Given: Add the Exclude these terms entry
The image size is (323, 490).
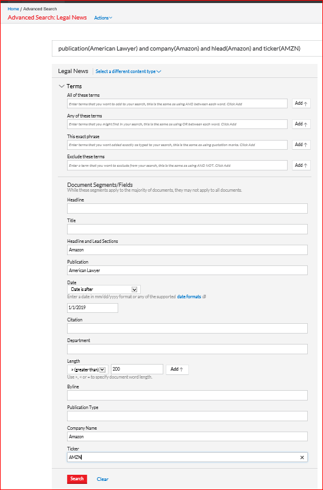Looking at the screenshot, I should click(x=302, y=166).
